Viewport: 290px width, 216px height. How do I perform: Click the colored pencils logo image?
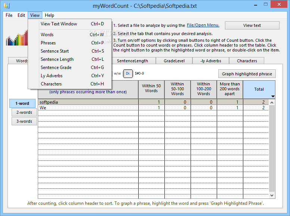click(x=17, y=38)
